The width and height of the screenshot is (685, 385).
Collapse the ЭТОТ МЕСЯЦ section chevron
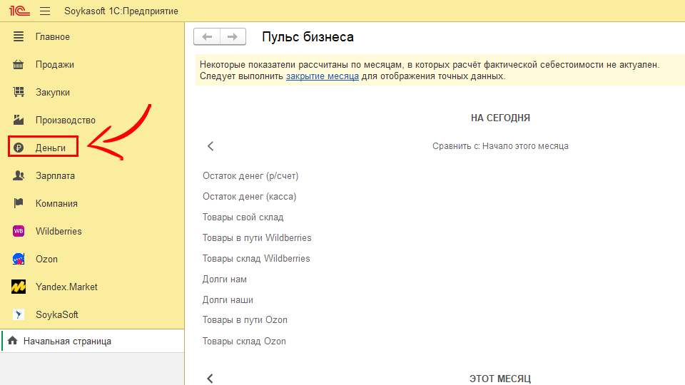(x=210, y=379)
